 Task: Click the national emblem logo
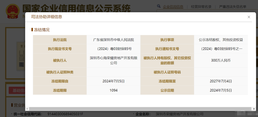click(x=12, y=11)
